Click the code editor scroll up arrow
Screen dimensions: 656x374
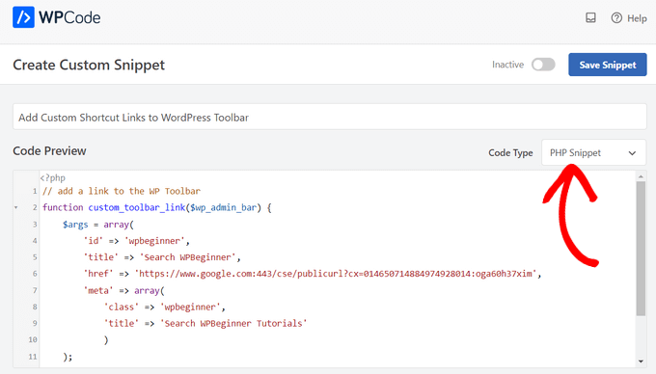(641, 176)
